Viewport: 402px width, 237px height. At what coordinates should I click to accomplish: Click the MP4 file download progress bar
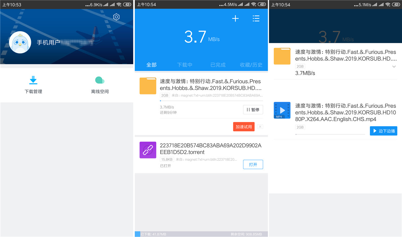pos(330,134)
